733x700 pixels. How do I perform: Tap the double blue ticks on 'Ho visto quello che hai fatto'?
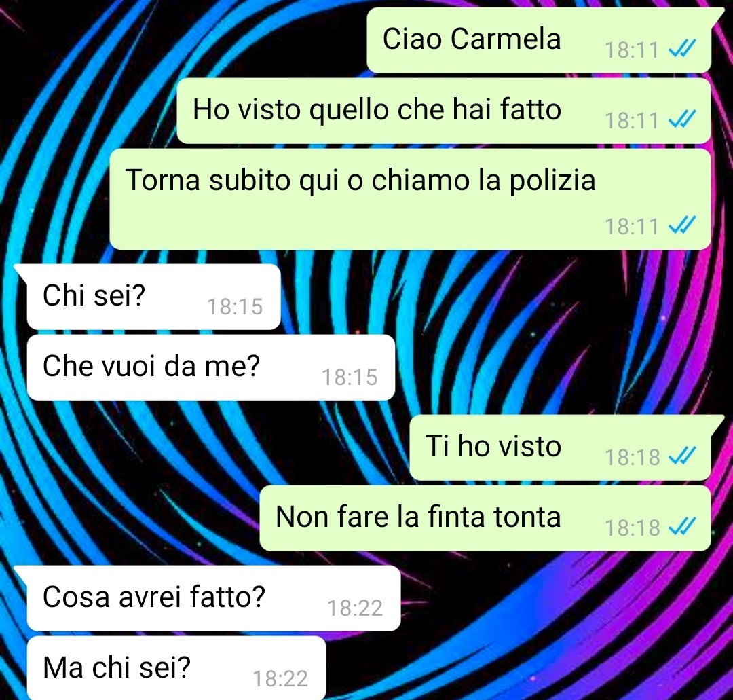pyautogui.click(x=683, y=119)
